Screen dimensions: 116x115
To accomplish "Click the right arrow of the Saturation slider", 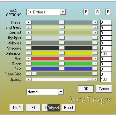I will pos(95,53).
